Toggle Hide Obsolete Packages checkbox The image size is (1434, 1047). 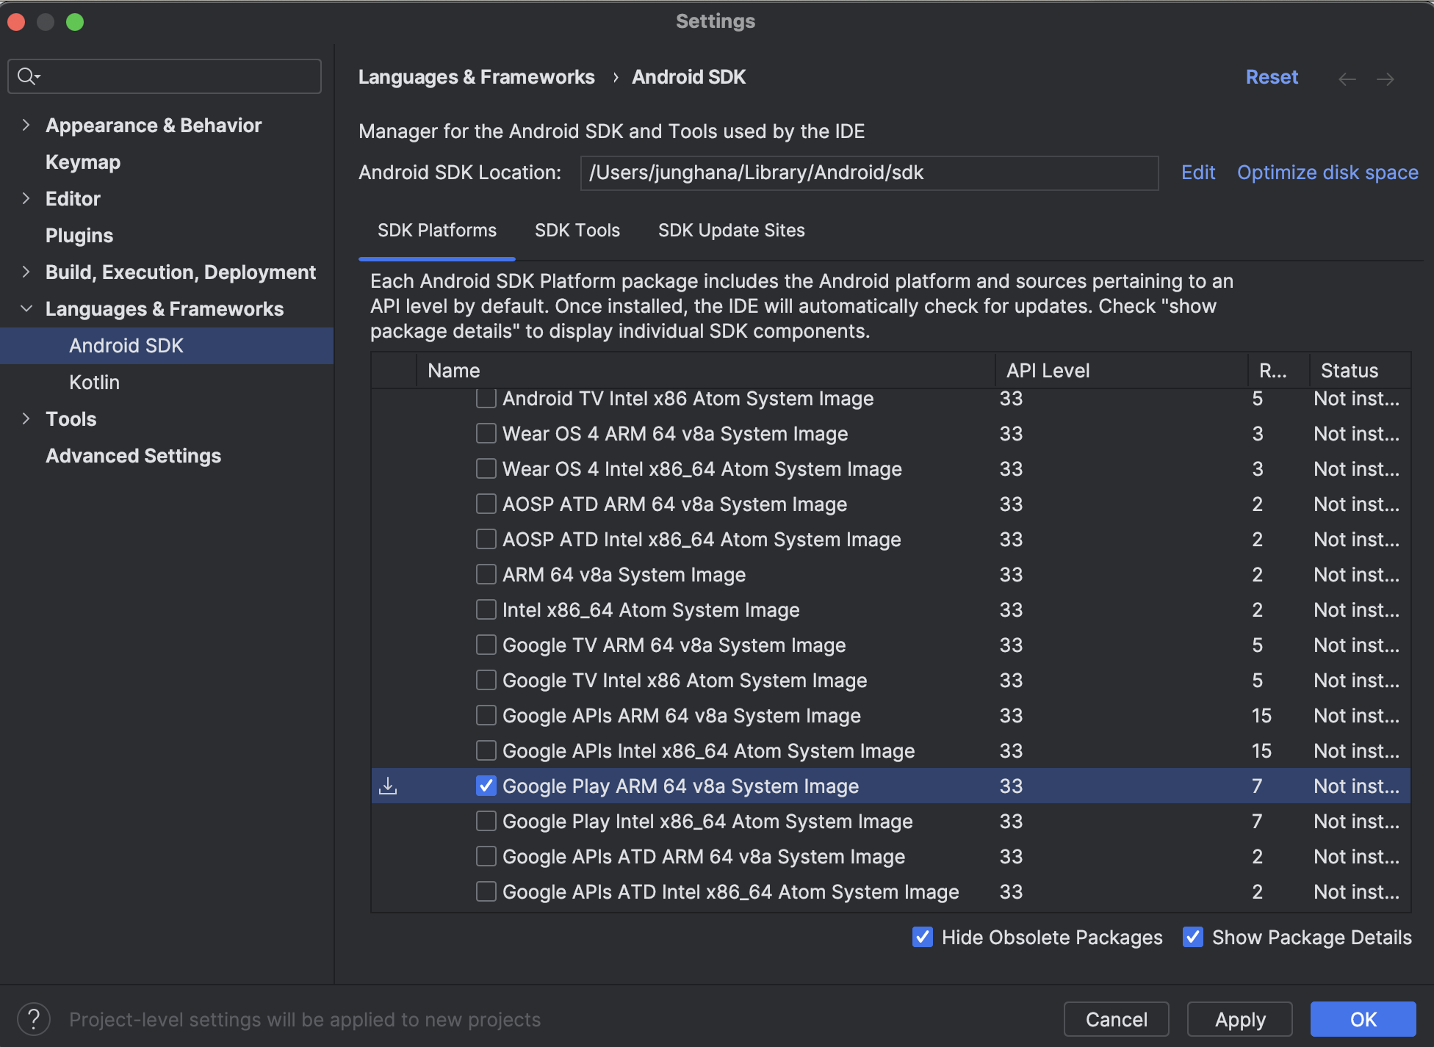922,938
